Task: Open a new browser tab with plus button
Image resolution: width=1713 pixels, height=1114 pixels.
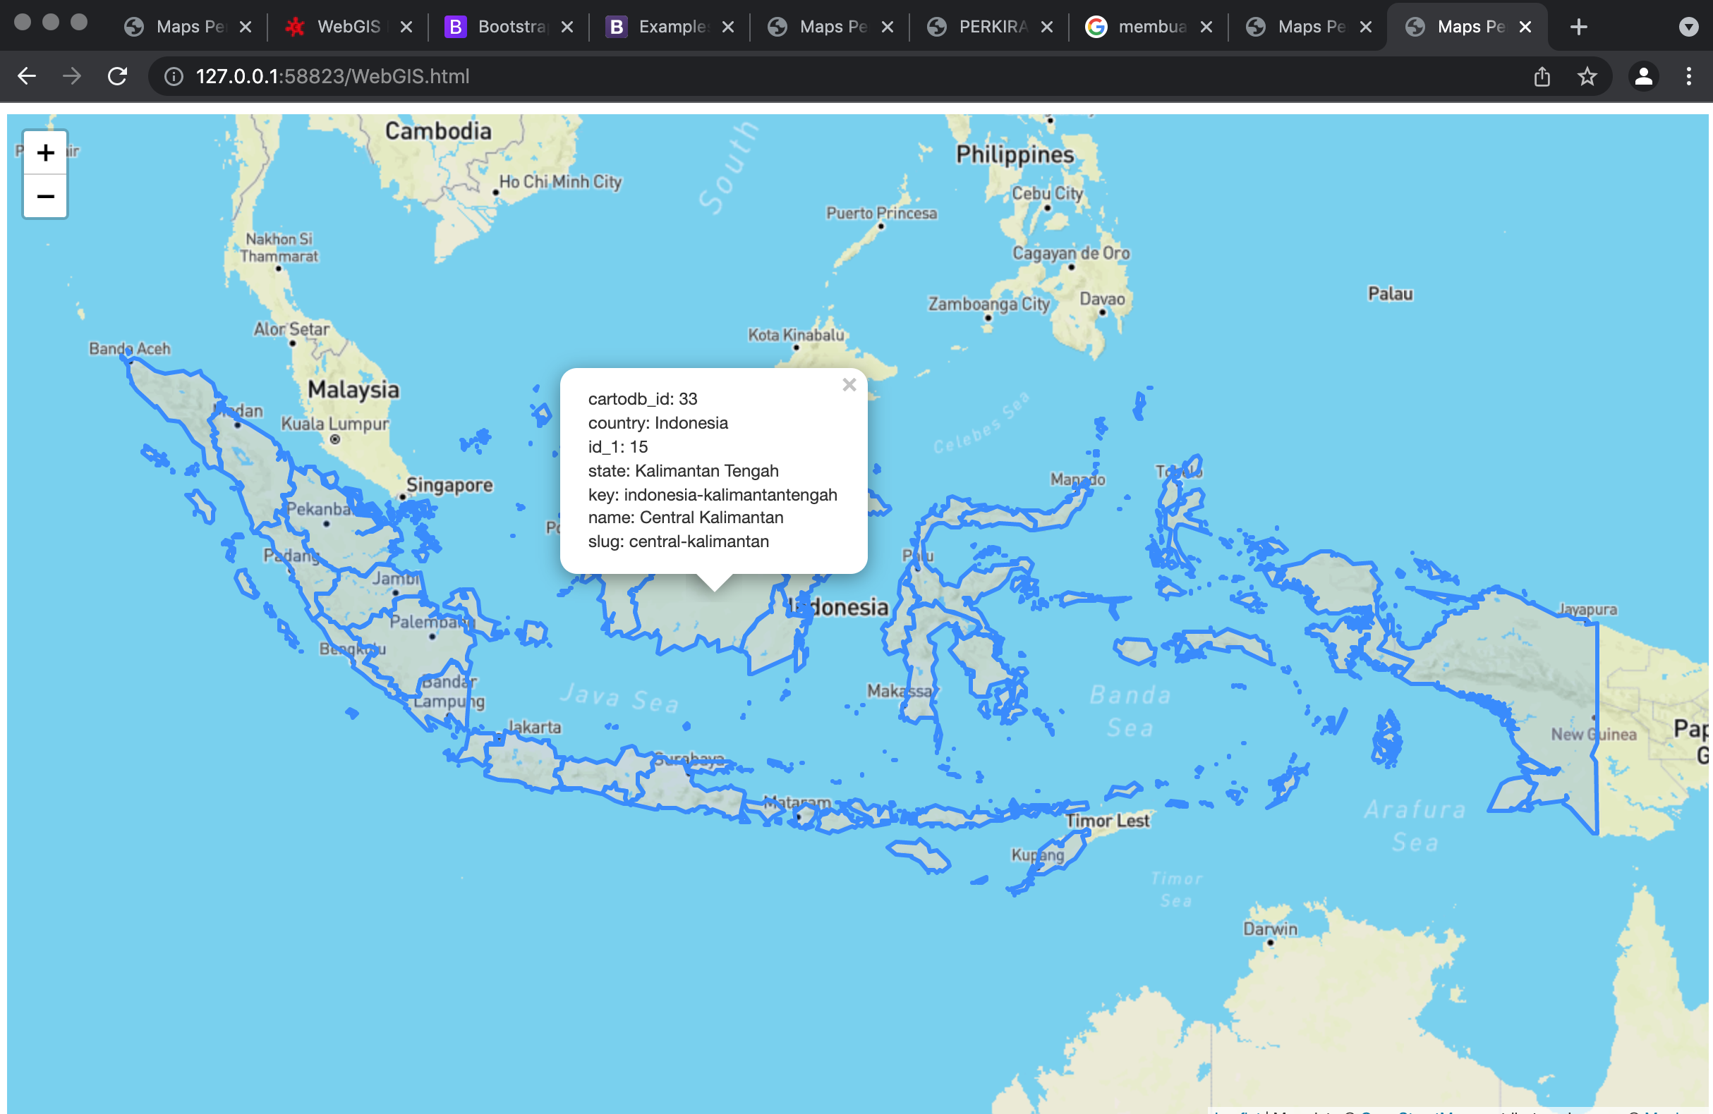Action: 1578,27
